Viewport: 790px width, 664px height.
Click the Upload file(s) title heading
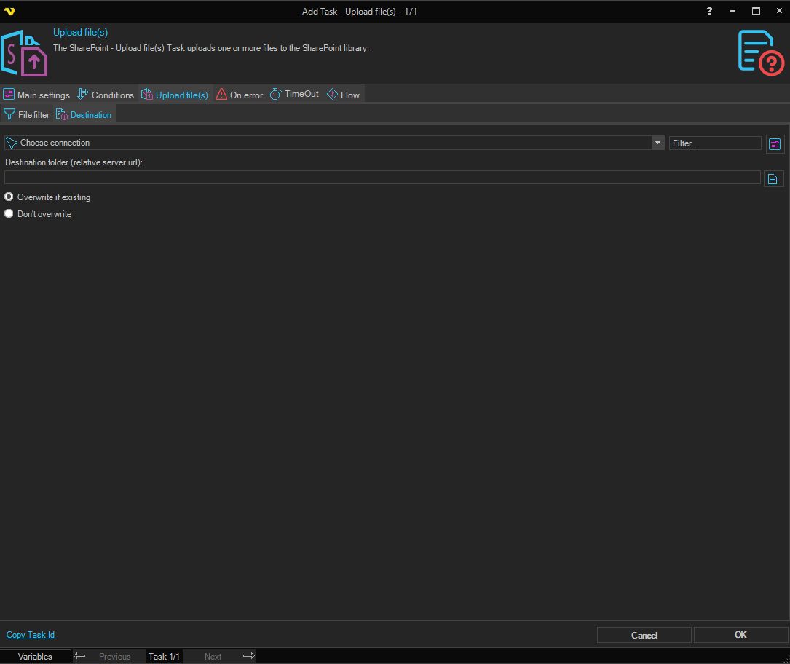point(81,32)
